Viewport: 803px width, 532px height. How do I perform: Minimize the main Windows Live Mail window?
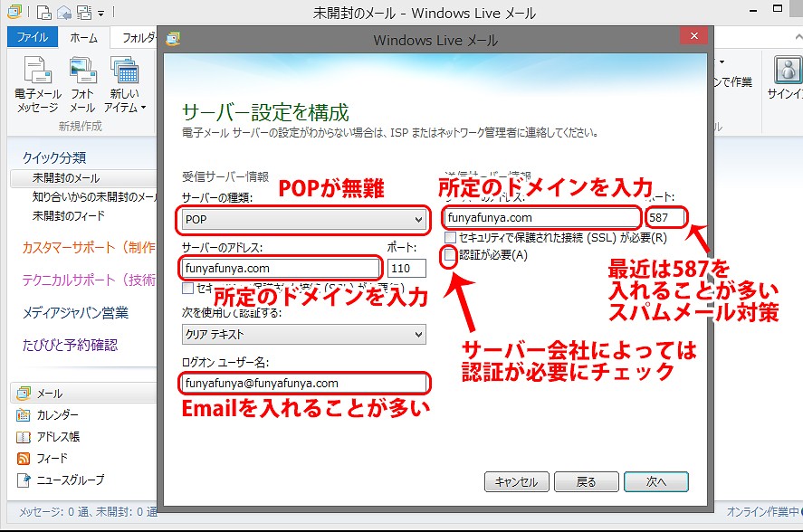[753, 10]
